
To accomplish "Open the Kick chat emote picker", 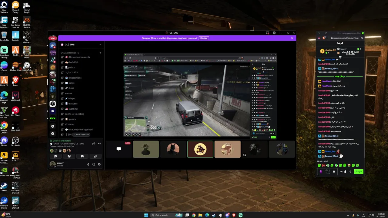I will tap(334, 171).
